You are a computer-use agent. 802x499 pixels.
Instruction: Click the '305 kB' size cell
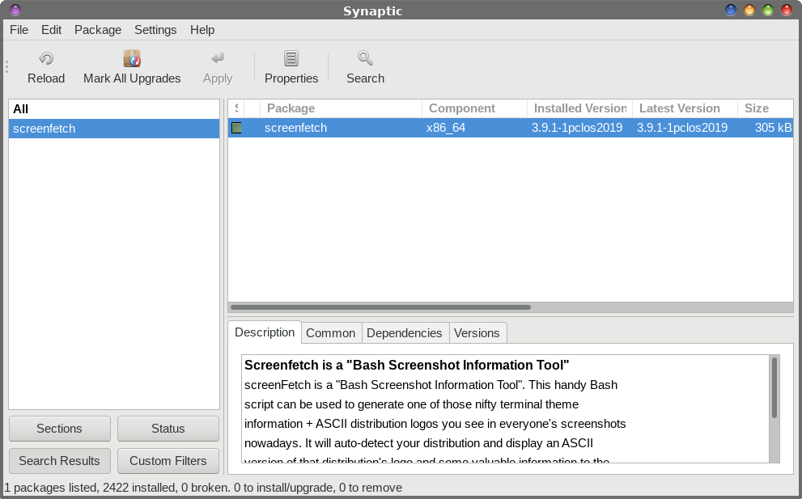pos(773,128)
